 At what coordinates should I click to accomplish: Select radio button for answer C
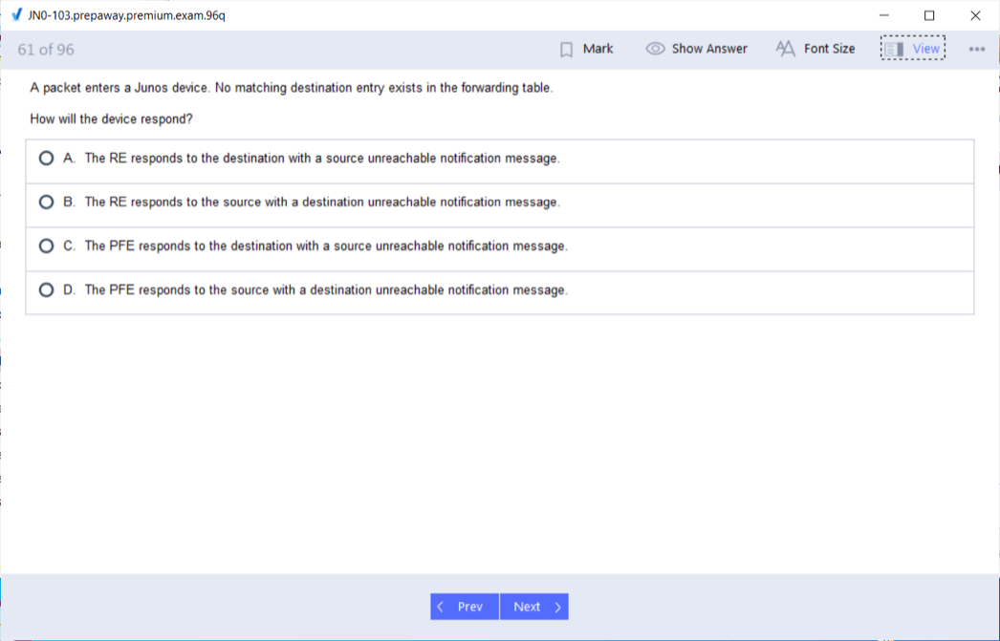tap(46, 246)
